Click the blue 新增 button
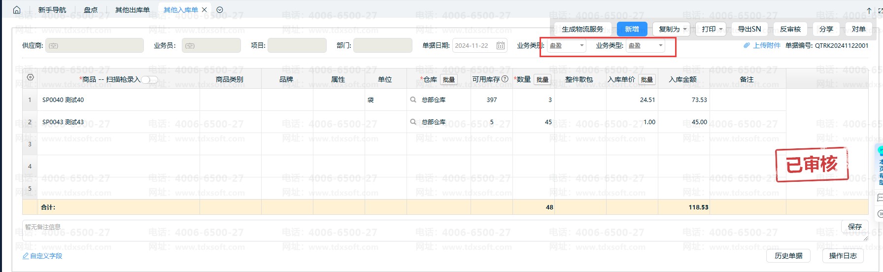The height and width of the screenshot is (272, 883). point(632,29)
